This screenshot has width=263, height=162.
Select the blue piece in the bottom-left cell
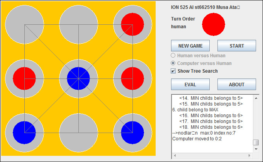pyautogui.click(x=24, y=133)
